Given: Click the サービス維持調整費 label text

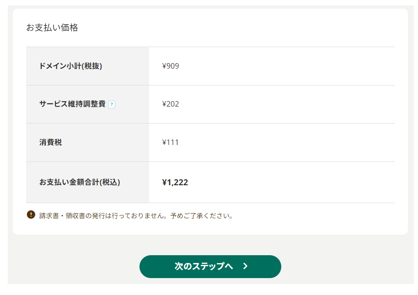Looking at the screenshot, I should [73, 104].
